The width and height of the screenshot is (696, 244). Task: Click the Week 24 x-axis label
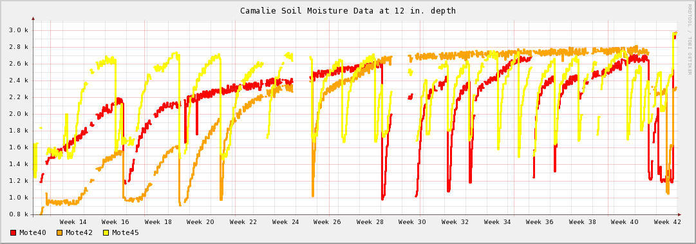286,222
